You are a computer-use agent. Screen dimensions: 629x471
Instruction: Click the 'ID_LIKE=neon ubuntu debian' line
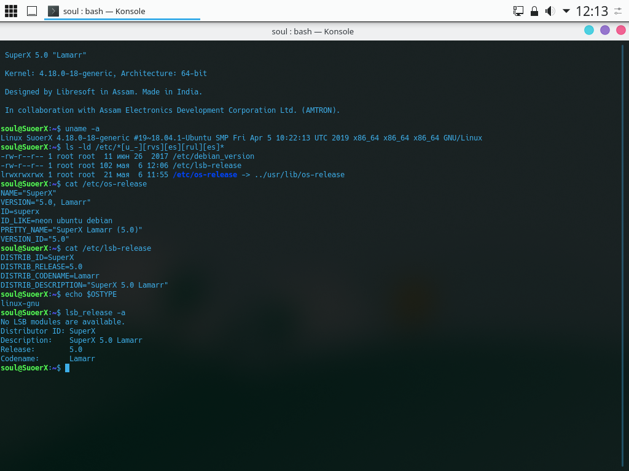click(57, 221)
